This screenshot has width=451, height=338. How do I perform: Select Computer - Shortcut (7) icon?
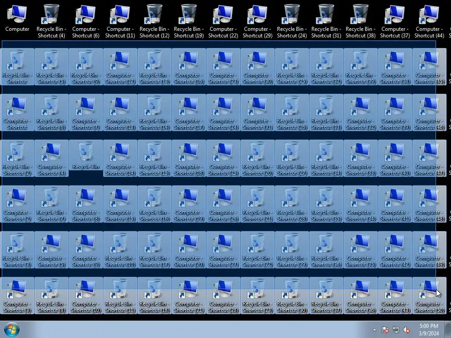pos(86,112)
